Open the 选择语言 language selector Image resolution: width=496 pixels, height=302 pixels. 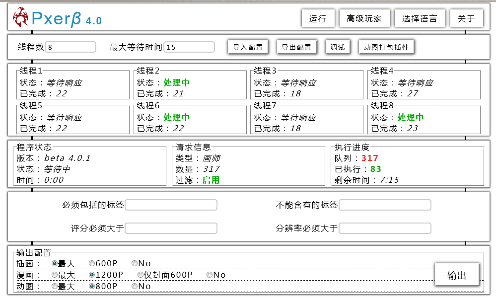point(420,19)
